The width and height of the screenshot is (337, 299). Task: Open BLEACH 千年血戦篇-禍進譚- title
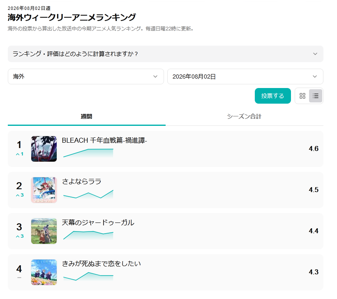click(x=104, y=141)
